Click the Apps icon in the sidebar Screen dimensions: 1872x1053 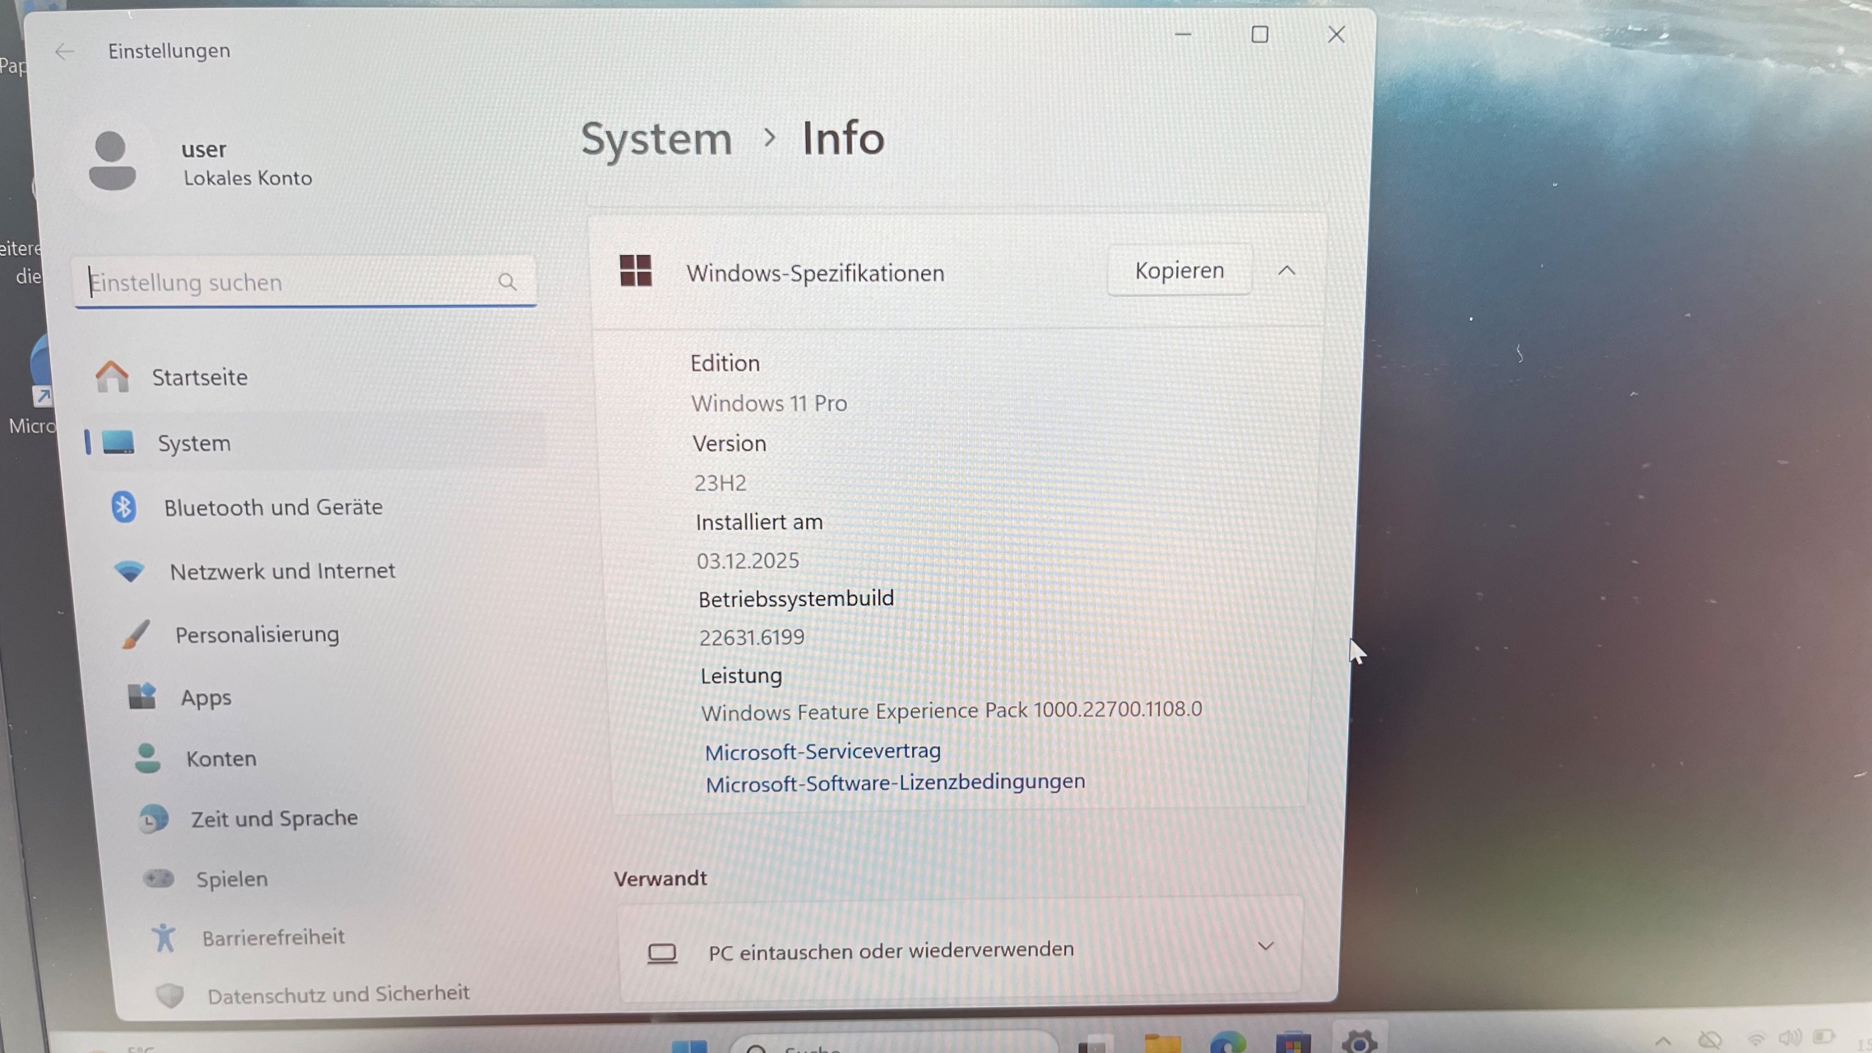[142, 696]
